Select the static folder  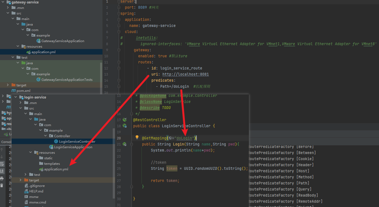48,158
